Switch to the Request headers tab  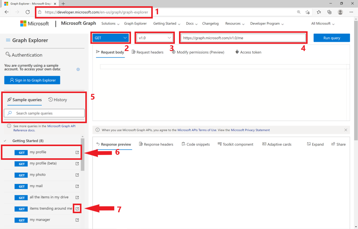coord(147,52)
